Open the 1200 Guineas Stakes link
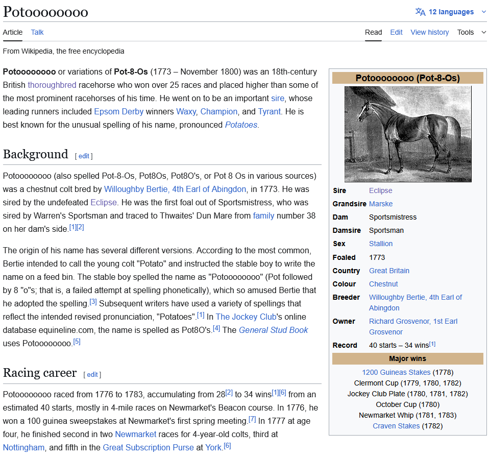Image resolution: width=489 pixels, height=457 pixels. [x=396, y=372]
